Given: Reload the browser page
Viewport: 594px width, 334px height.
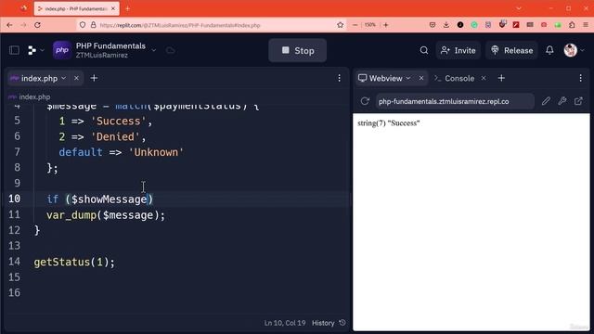Looking at the screenshot, I should [x=37, y=25].
